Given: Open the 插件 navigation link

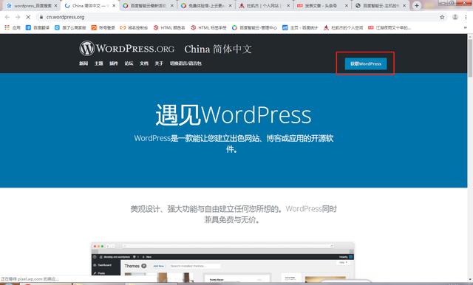Looking at the screenshot, I should click(114, 63).
